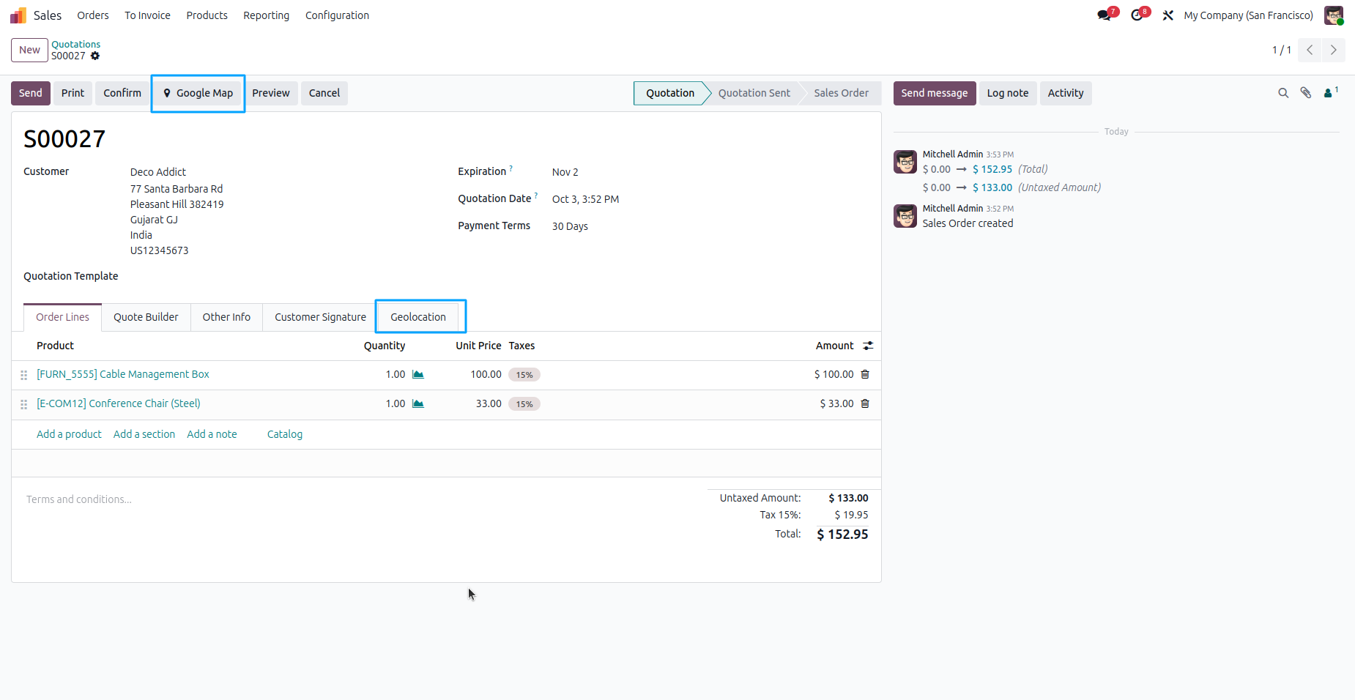The width and height of the screenshot is (1355, 700).
Task: Edit Terms and conditions text area
Action: (79, 499)
